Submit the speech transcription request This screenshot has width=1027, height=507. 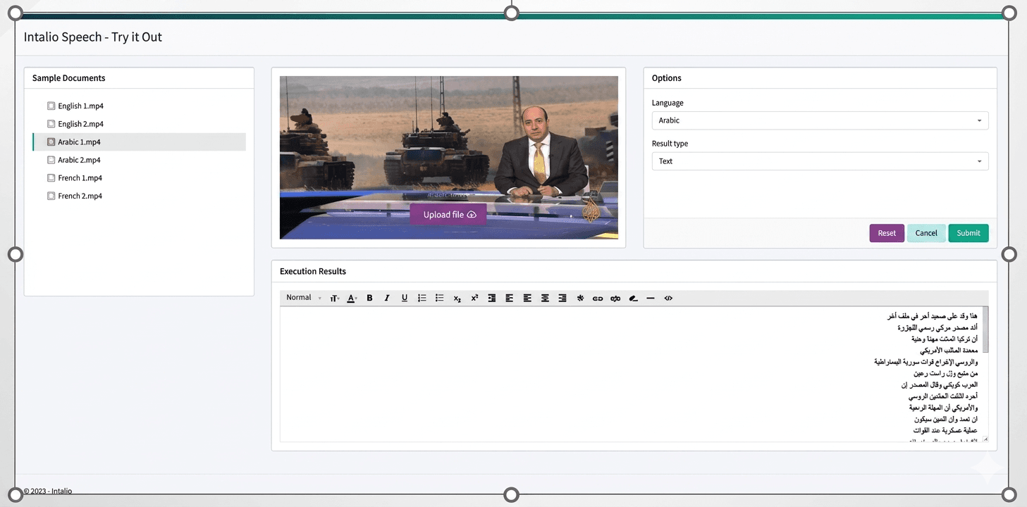968,233
